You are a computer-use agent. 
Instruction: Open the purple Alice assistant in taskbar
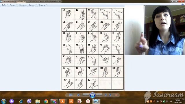12,101
